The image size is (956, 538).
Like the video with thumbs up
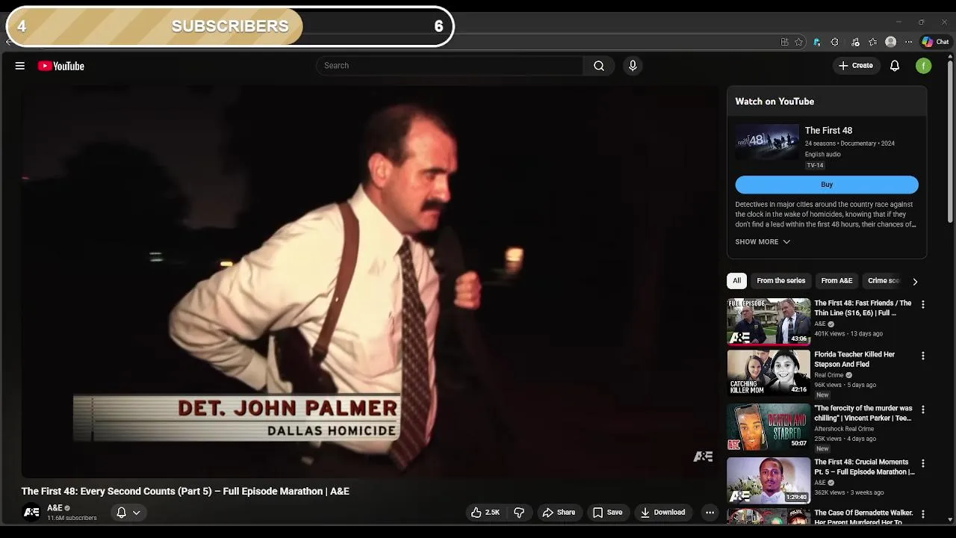point(485,513)
